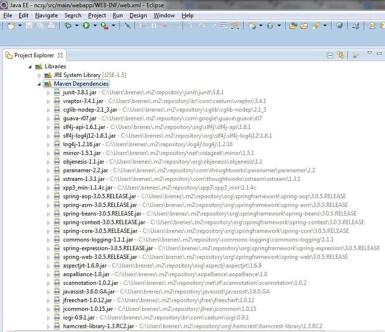Start the Debug bug icon
This screenshot has height=332, width=385.
(x=68, y=26)
